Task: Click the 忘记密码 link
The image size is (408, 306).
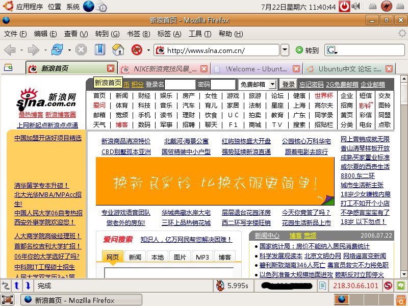Action: [311, 85]
